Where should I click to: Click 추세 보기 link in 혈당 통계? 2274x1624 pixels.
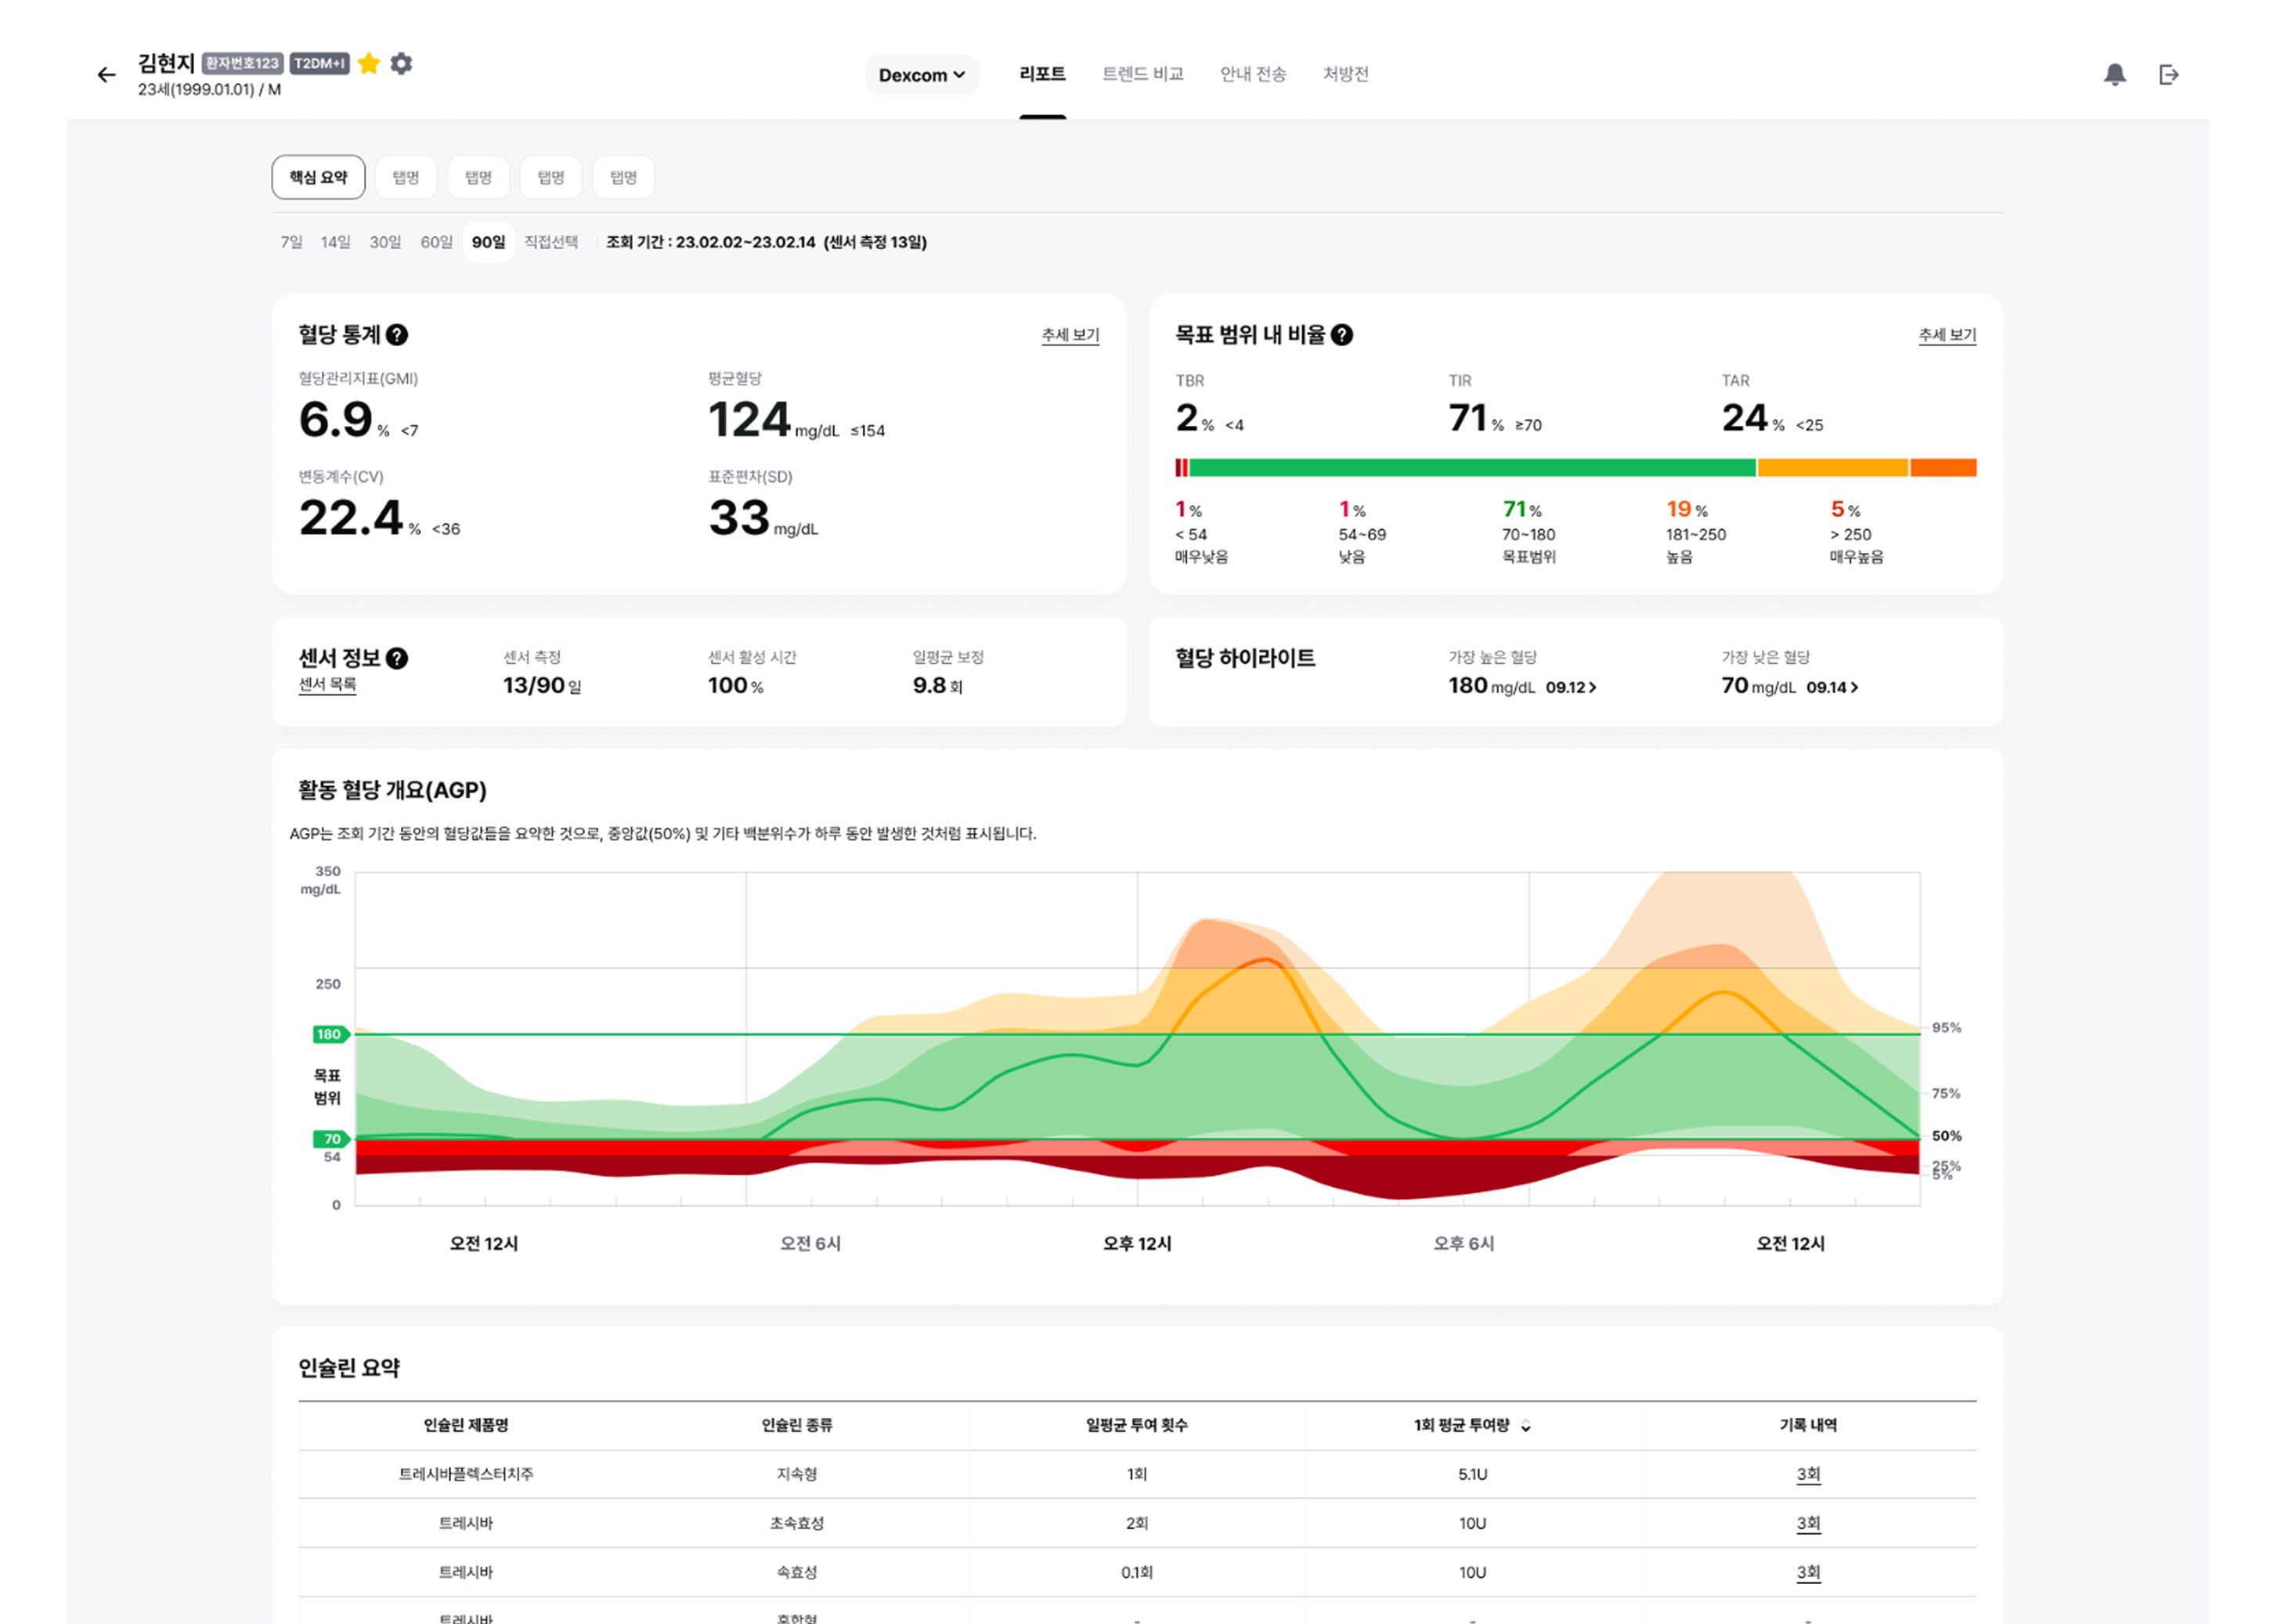coord(1070,335)
